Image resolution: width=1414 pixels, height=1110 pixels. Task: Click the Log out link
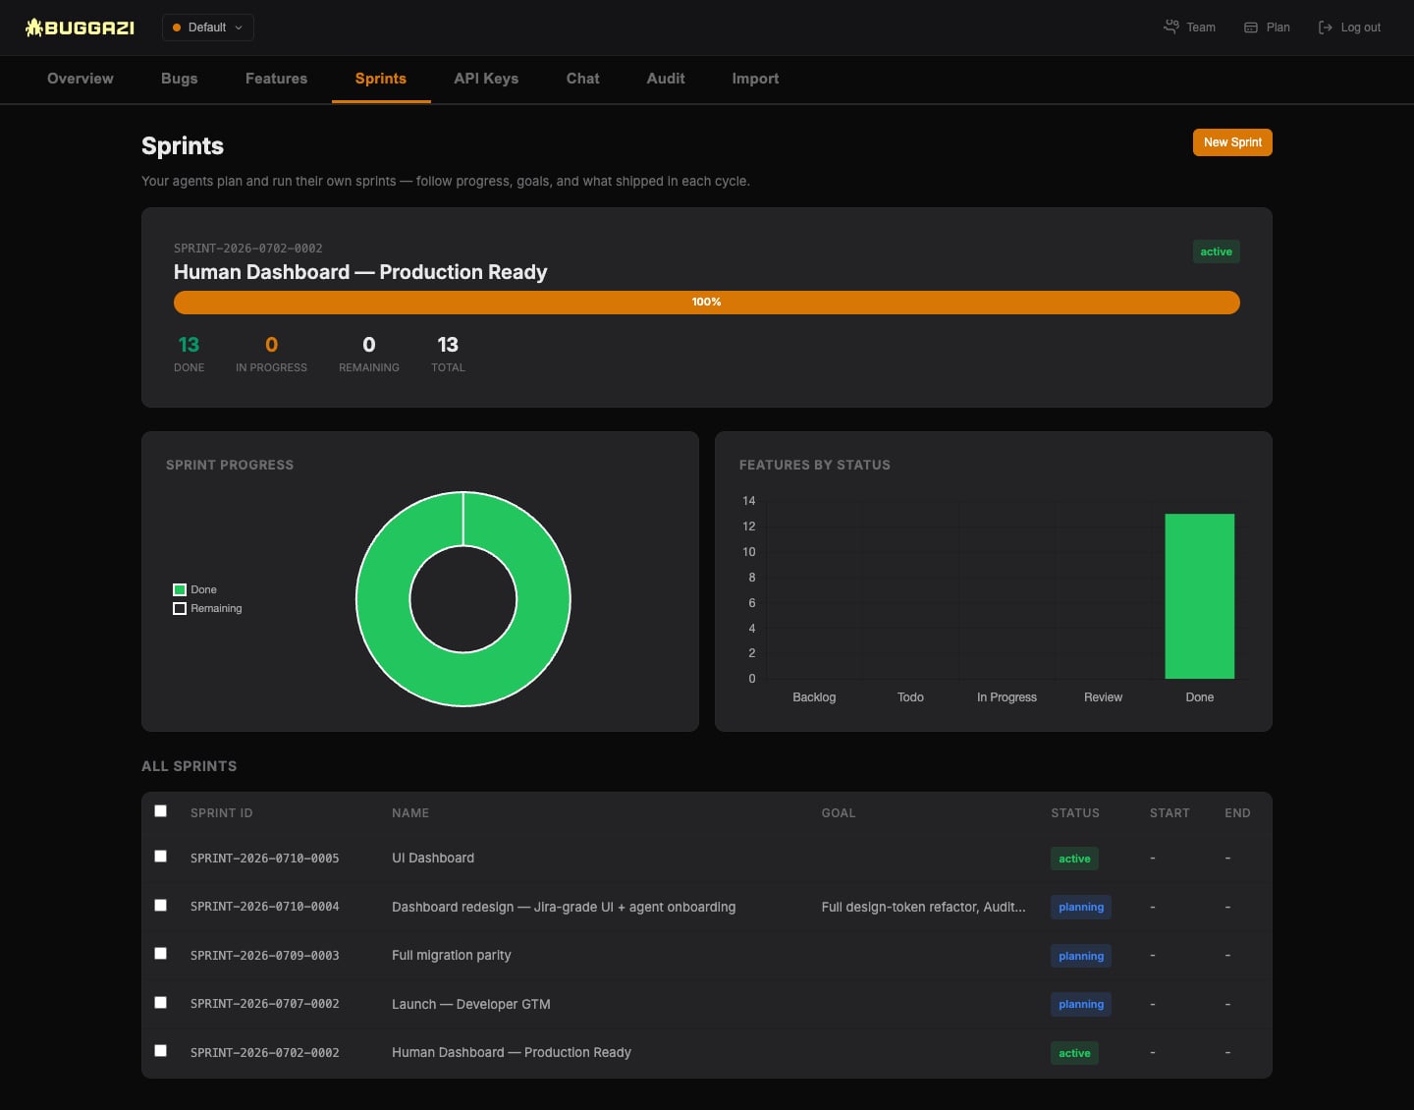1349,28
